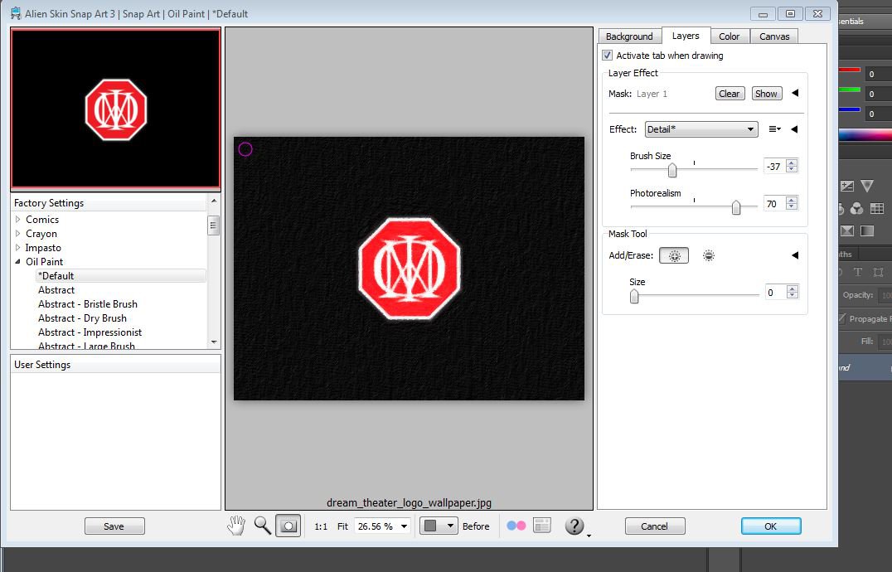
Task: Increase mask tool Size stepper
Action: pyautogui.click(x=792, y=288)
